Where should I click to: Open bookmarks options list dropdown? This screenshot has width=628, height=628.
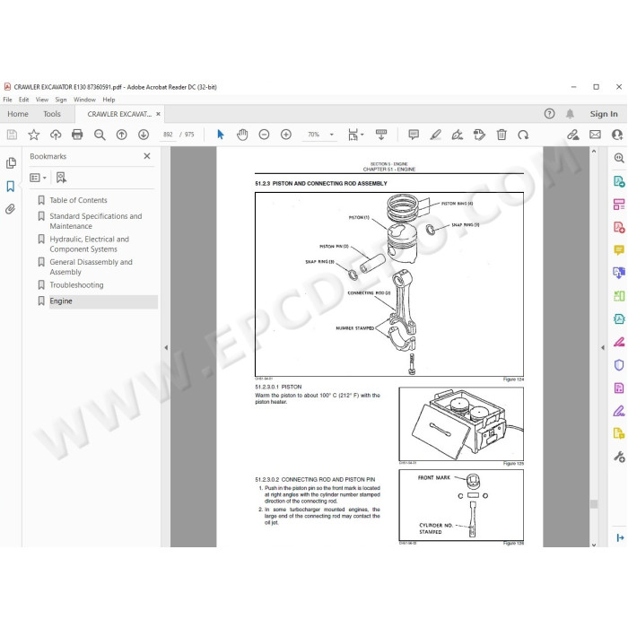39,178
